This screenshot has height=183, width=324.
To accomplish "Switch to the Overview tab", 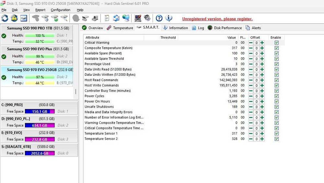I will pyautogui.click(x=93, y=28).
